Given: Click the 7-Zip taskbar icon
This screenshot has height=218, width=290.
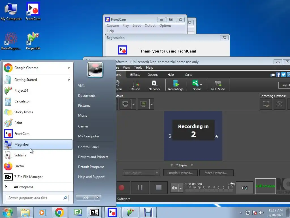Looking at the screenshot, I should pyautogui.click(x=94, y=212).
